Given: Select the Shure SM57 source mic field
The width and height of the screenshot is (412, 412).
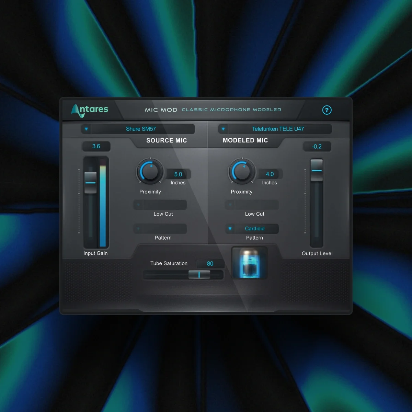Looking at the screenshot, I should (x=143, y=129).
